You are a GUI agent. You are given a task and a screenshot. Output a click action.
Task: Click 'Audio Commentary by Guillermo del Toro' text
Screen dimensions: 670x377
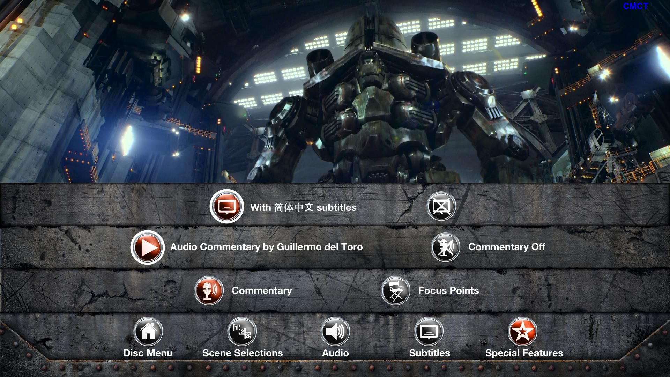pos(266,247)
